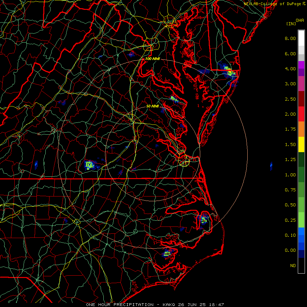This screenshot has height=307, width=307.
Task: Click the 1.25 legend value
Action: pyautogui.click(x=290, y=160)
